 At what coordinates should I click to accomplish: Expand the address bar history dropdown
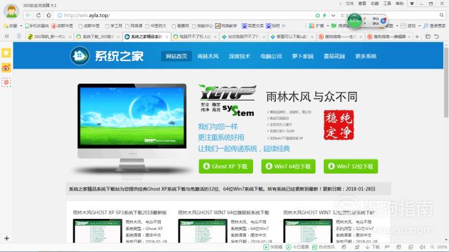333,16
